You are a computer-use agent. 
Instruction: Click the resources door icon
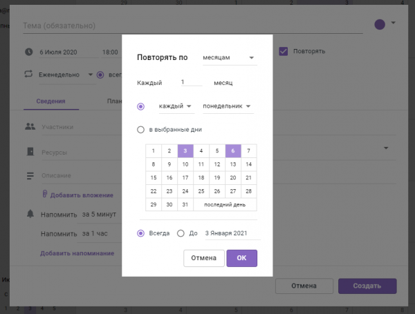pos(29,151)
